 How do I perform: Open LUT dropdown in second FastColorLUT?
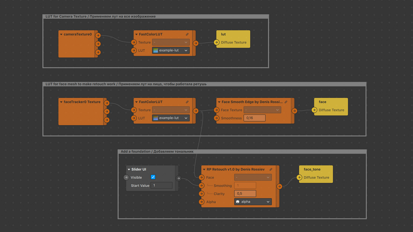click(171, 118)
